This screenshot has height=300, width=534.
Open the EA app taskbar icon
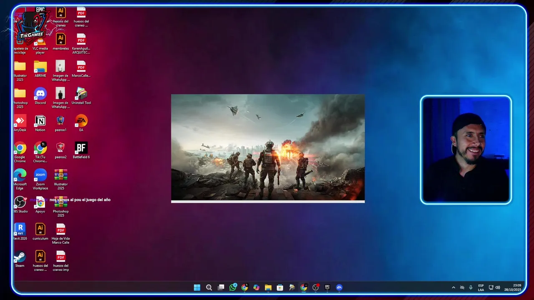(x=339, y=287)
